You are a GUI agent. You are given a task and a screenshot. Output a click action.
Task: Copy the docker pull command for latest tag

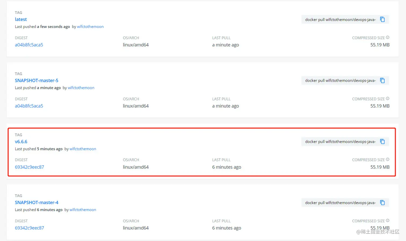coord(382,20)
